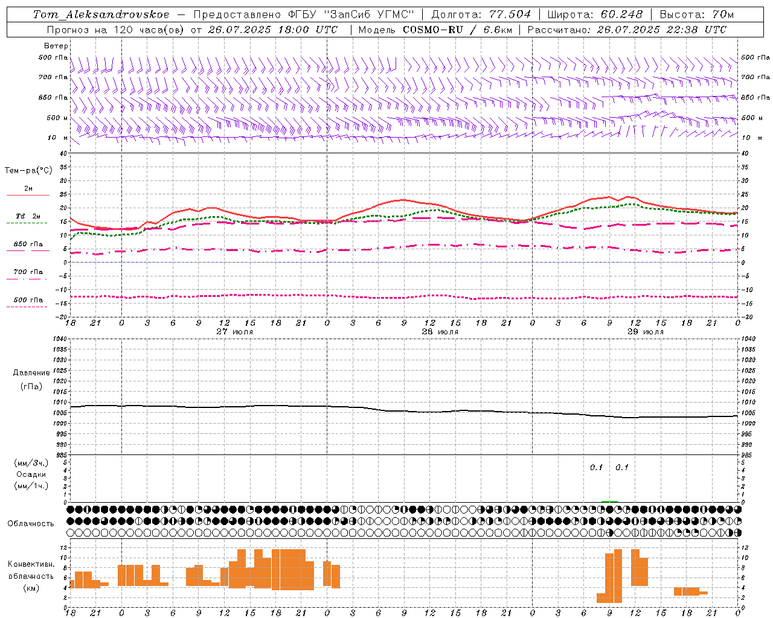Image resolution: width=773 pixels, height=618 pixels.
Task: Click the "Прогноз на 120 часа(ов)" forecast text
Action: (116, 30)
